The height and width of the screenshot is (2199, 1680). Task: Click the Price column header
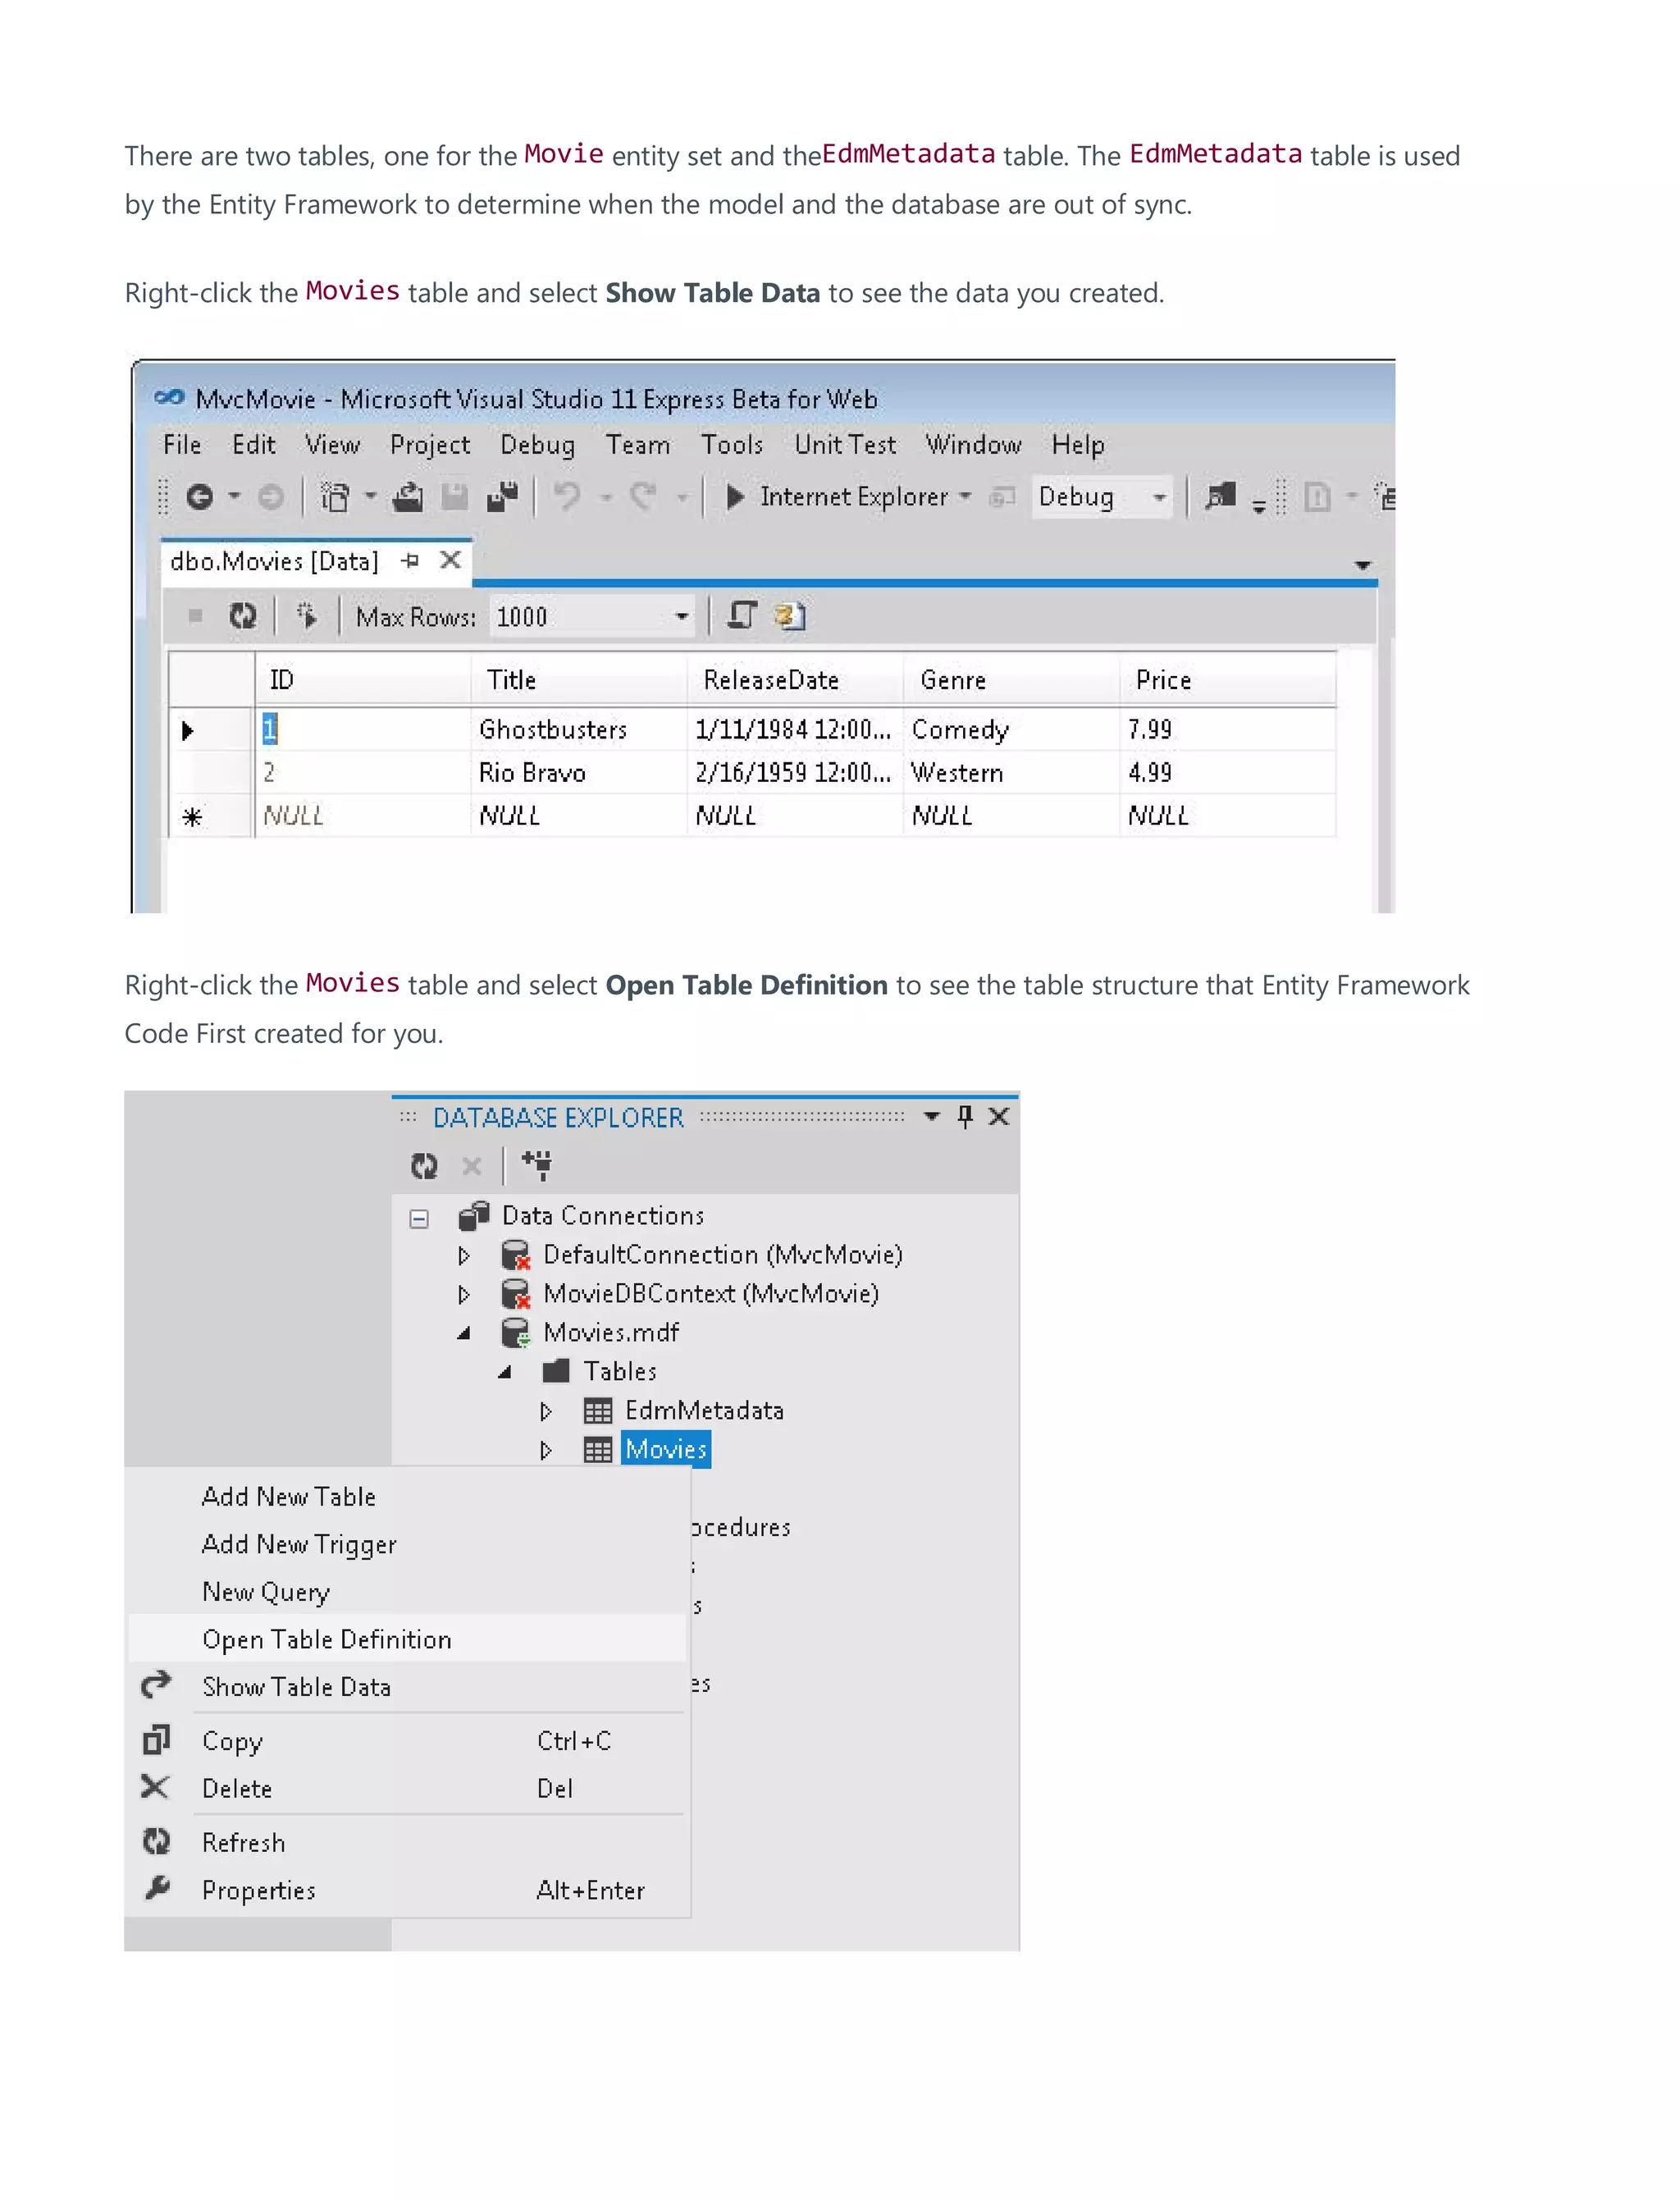(1227, 680)
